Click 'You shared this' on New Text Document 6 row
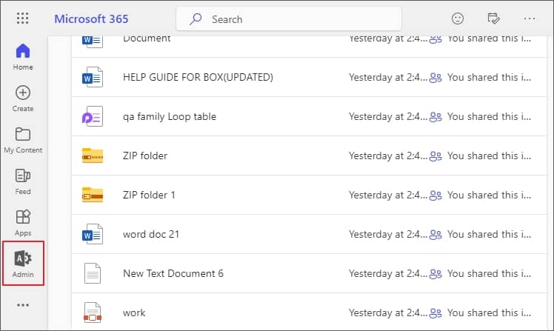Screen dimensions: 554x331 click(489, 273)
